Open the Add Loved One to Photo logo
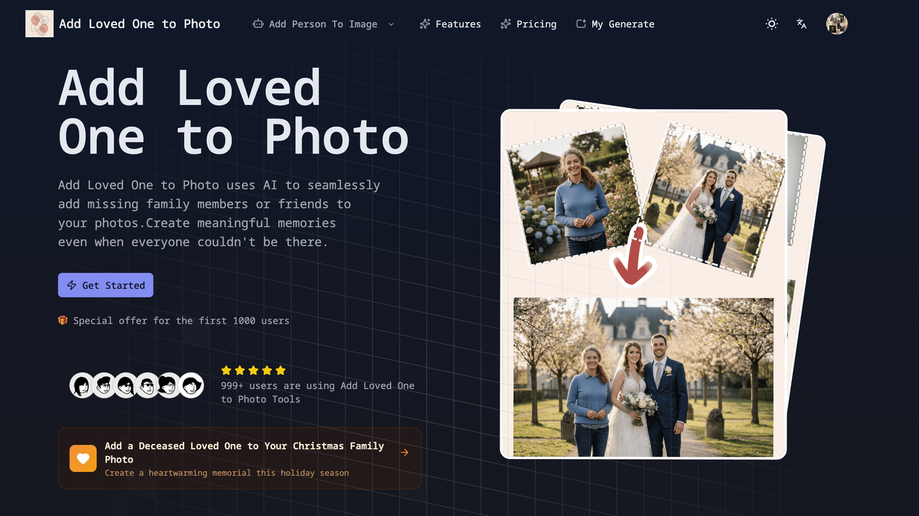 tap(39, 23)
